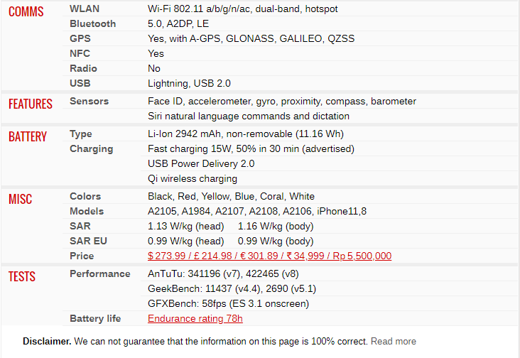Image resolution: width=520 pixels, height=358 pixels.
Task: Click the Read more disclaimer link
Action: click(394, 342)
